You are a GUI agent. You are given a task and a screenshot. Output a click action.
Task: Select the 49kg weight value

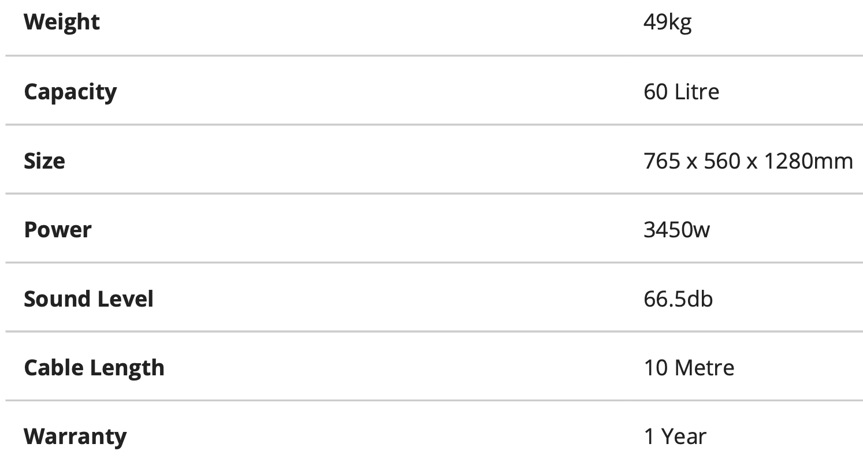tap(667, 23)
